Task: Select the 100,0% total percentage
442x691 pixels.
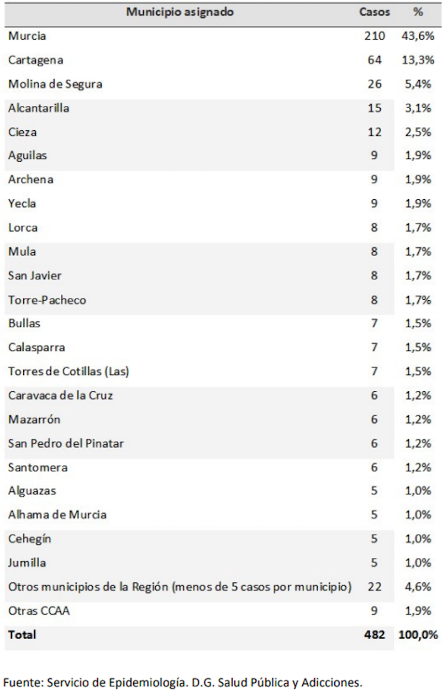Action: click(418, 635)
